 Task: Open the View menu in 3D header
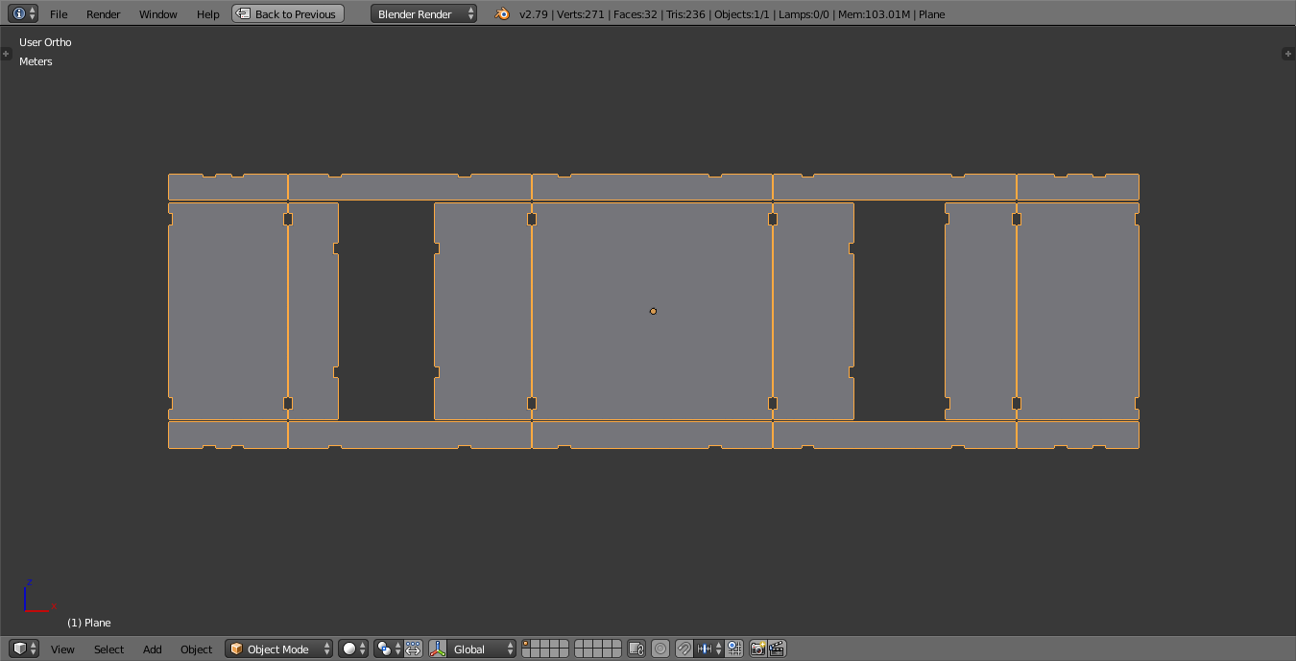point(62,649)
